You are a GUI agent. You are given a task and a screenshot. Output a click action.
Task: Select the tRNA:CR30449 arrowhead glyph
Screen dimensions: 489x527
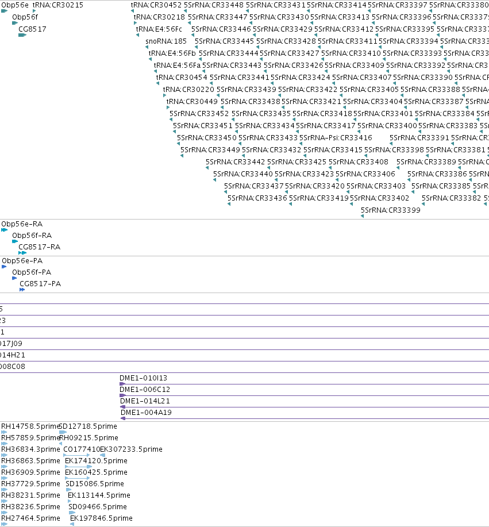coord(168,107)
